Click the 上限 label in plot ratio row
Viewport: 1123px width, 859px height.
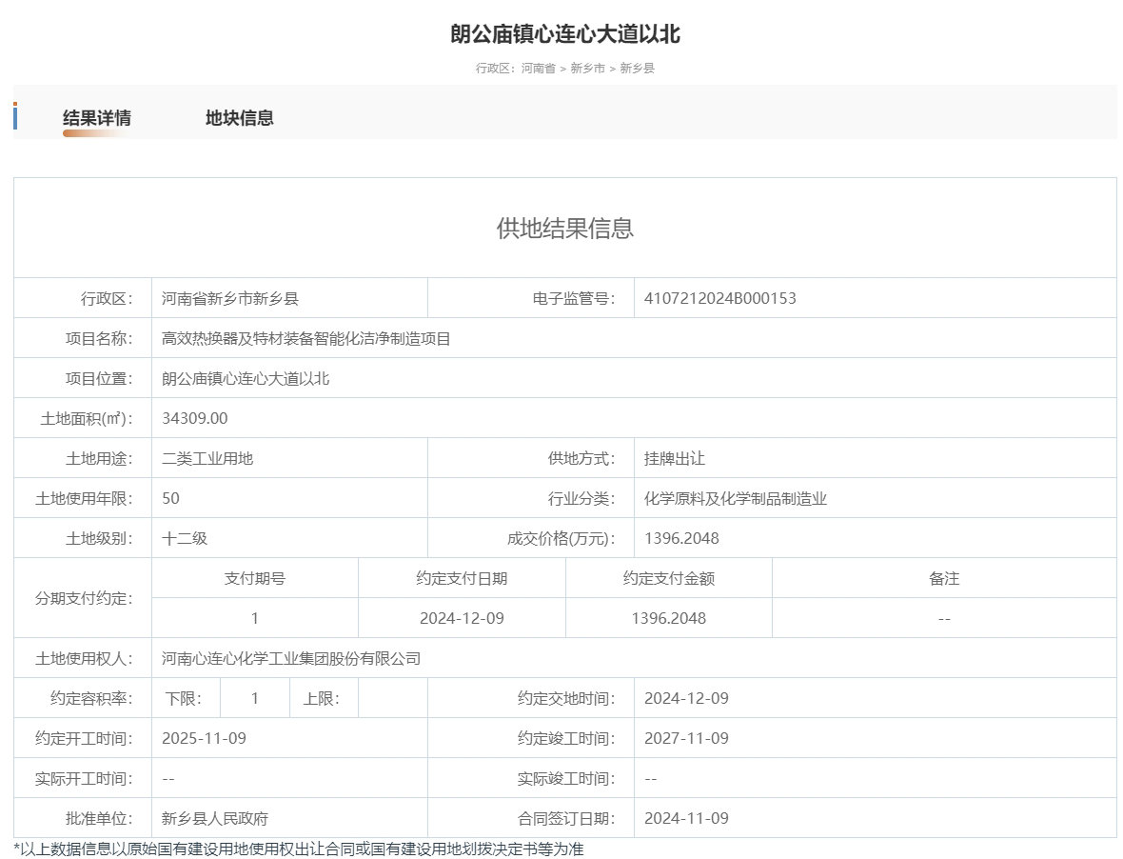(321, 698)
